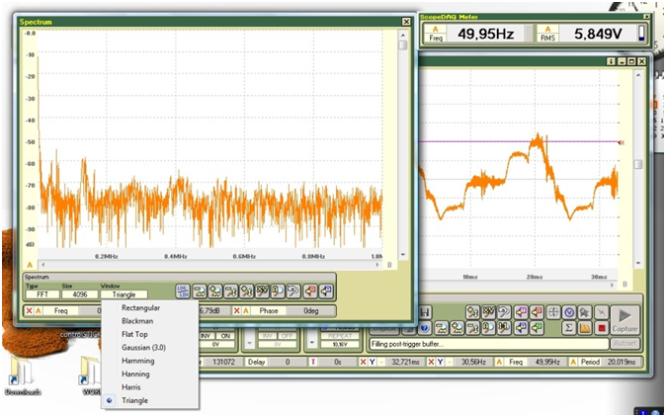Open the Phase measurement selector in Spectrum window

[x=269, y=311]
